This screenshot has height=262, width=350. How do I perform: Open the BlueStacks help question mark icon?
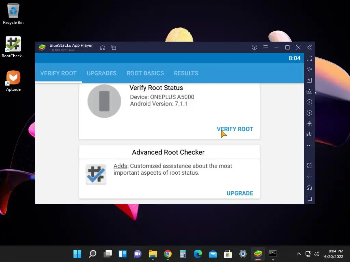tap(254, 47)
